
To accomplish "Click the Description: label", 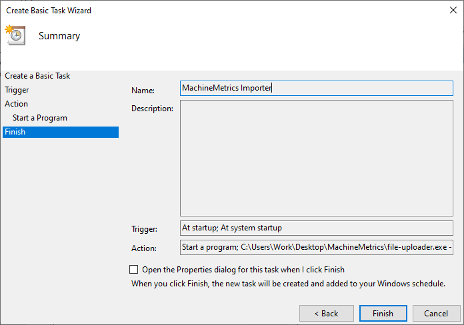I will click(x=152, y=109).
